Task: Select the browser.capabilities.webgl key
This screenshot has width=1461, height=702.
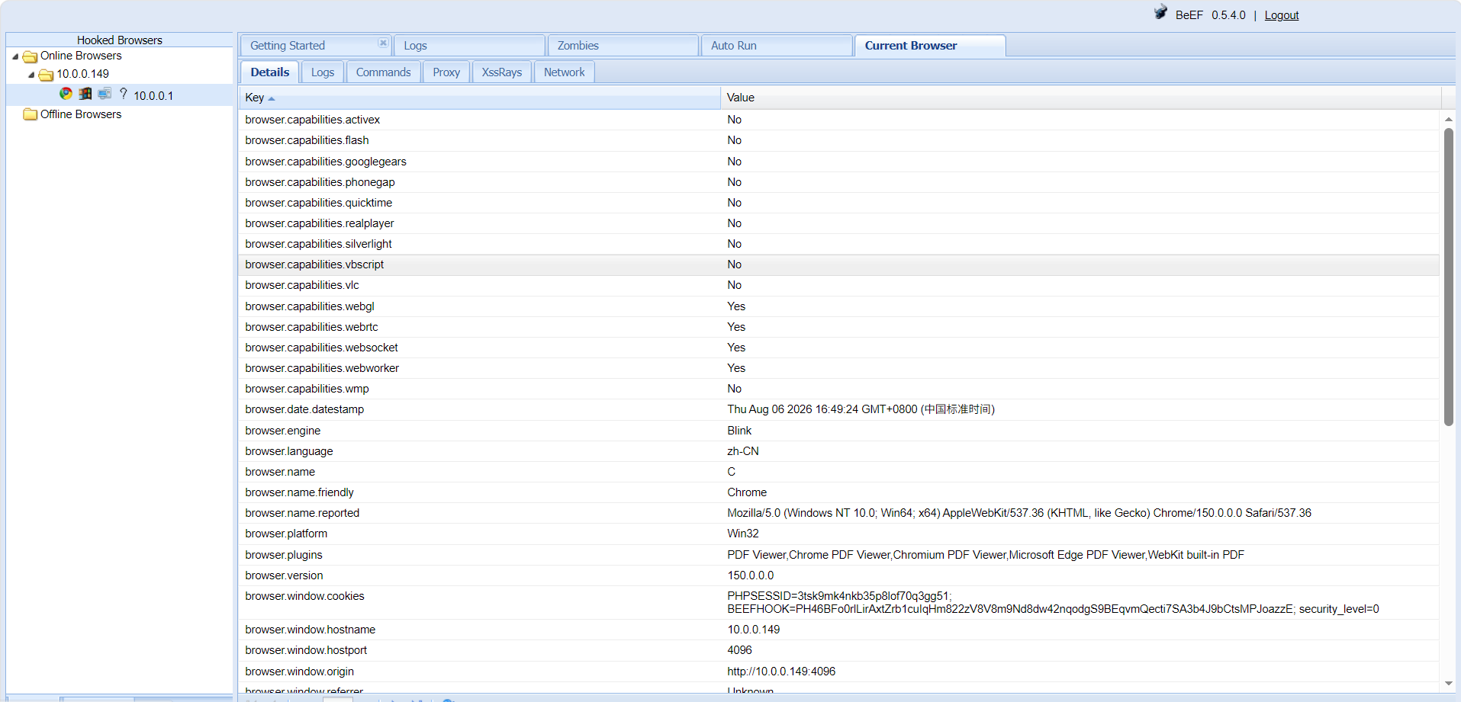Action: click(x=310, y=306)
